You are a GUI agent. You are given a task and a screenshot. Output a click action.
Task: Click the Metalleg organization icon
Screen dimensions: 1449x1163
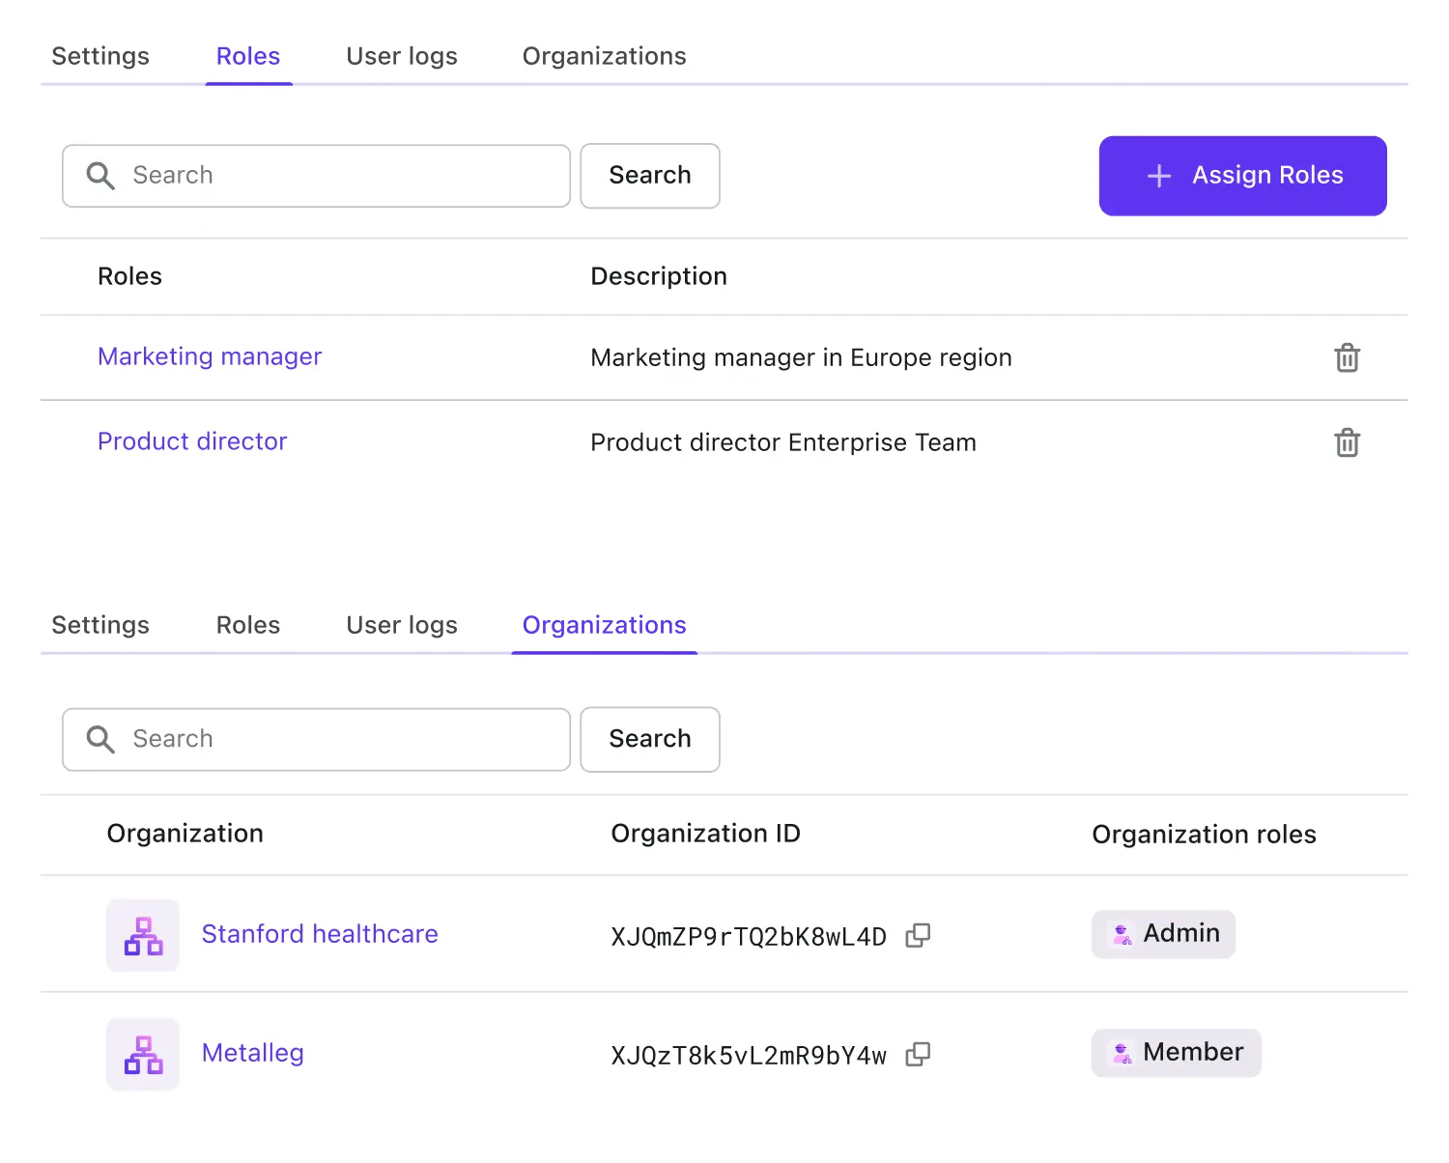pyautogui.click(x=143, y=1054)
